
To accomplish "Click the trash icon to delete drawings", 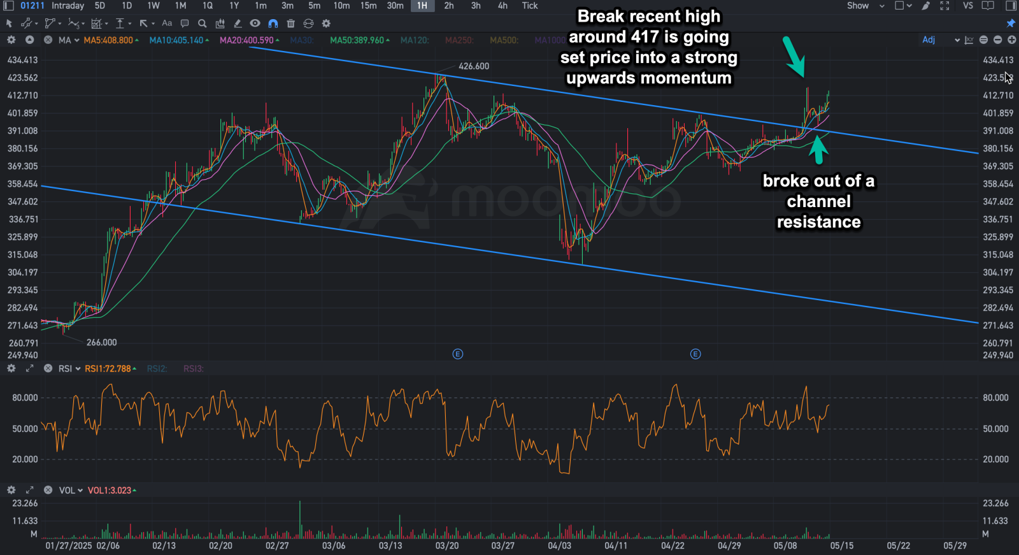I will point(290,23).
